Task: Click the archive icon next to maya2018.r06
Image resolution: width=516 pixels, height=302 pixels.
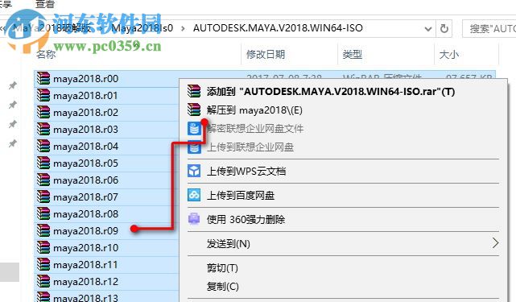Action: pyautogui.click(x=43, y=180)
